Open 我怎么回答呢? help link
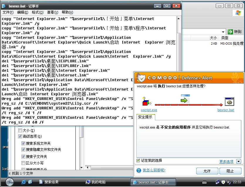Image resolution: width=245 pixels, height=187 pixels. (154, 170)
